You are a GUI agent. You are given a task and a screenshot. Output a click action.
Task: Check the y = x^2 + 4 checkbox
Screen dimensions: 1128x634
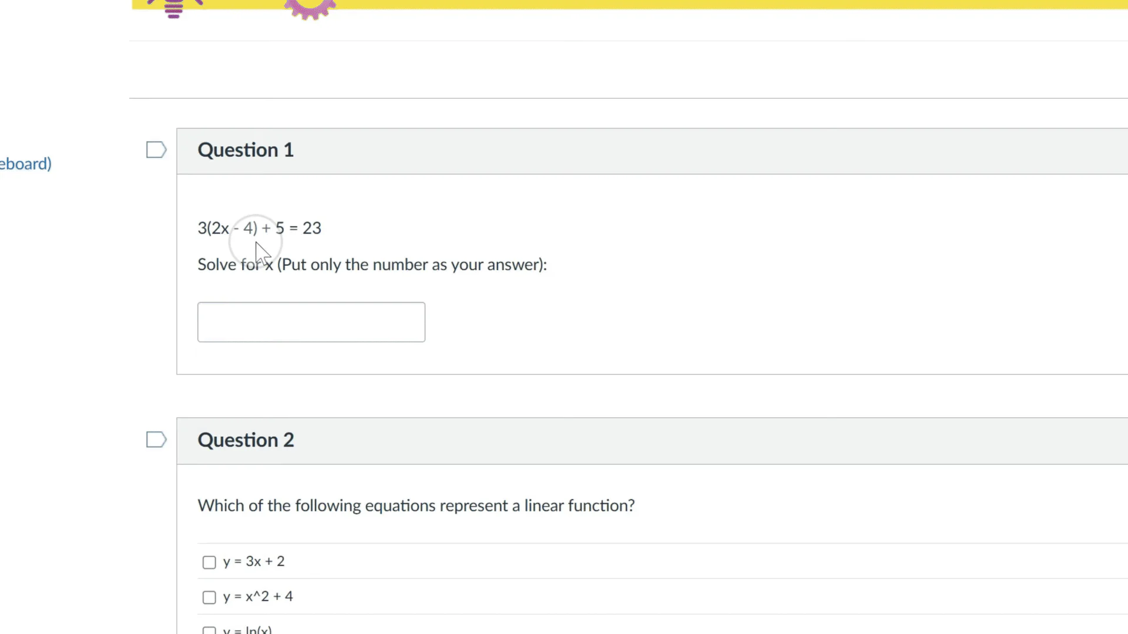pos(209,598)
